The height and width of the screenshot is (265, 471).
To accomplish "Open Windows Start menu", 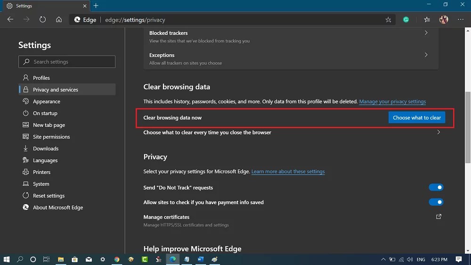I will click(x=7, y=259).
